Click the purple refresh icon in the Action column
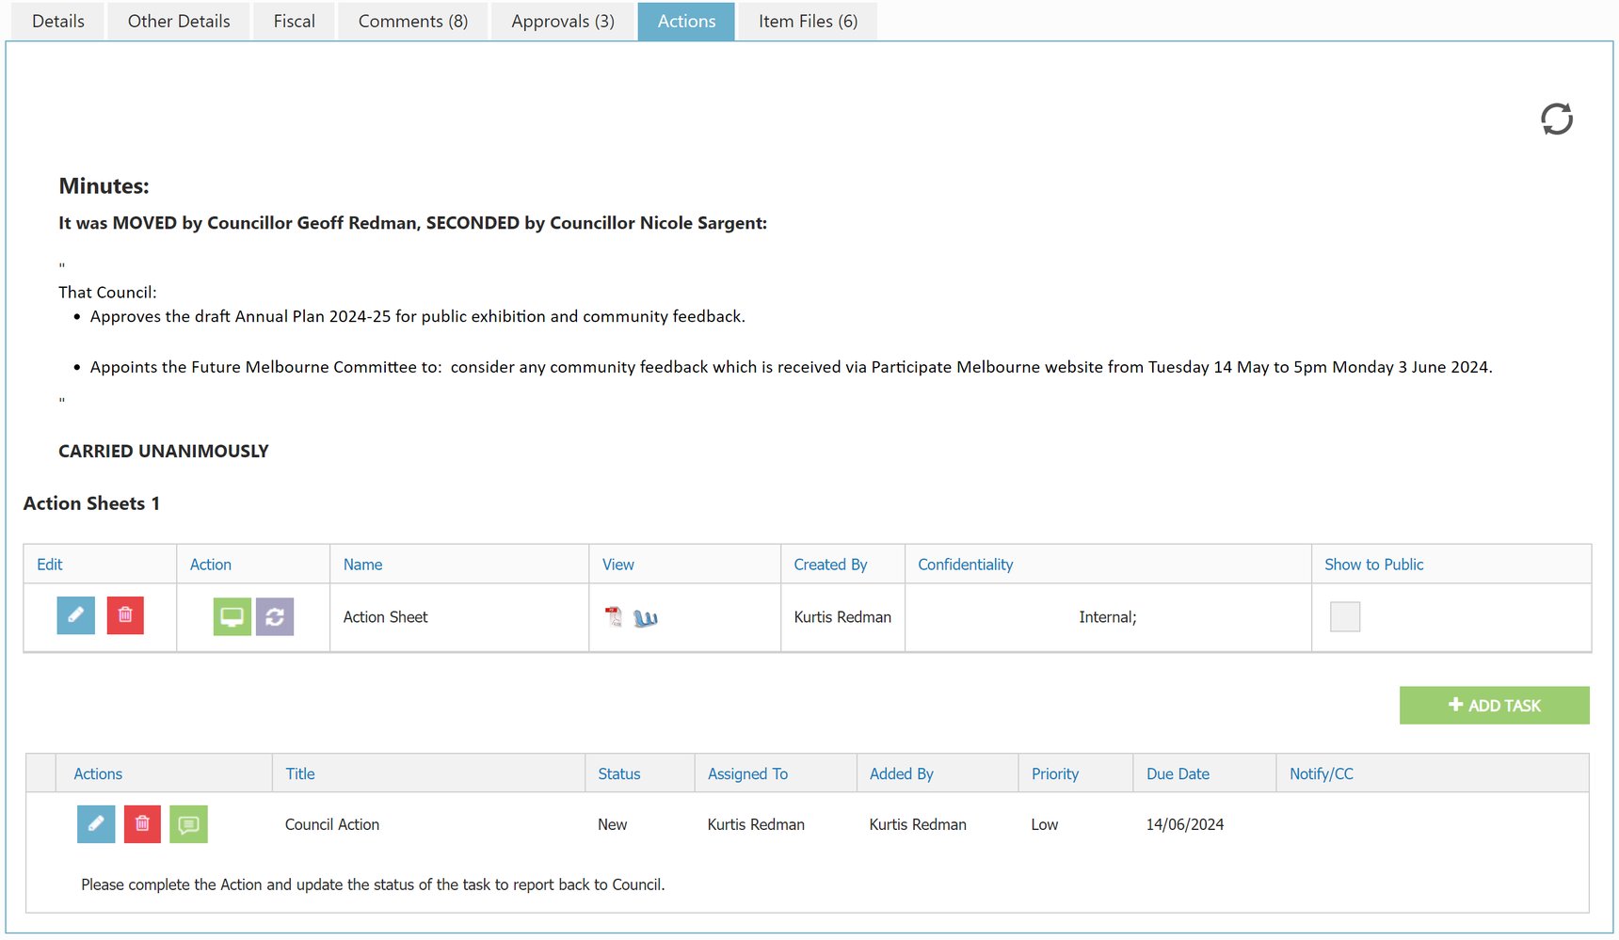Image resolution: width=1619 pixels, height=940 pixels. pos(274,617)
